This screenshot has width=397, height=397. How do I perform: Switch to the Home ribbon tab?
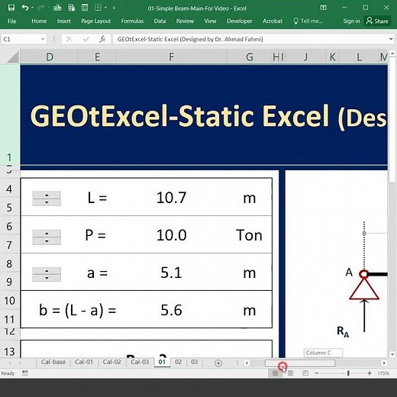pyautogui.click(x=39, y=21)
